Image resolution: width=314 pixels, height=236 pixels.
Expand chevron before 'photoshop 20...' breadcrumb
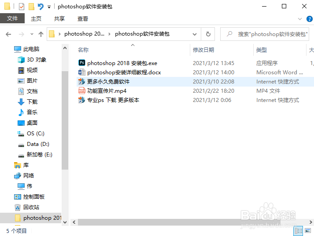click(59, 34)
